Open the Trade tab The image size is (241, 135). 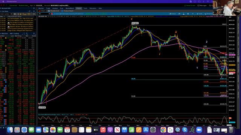pos(48,8)
